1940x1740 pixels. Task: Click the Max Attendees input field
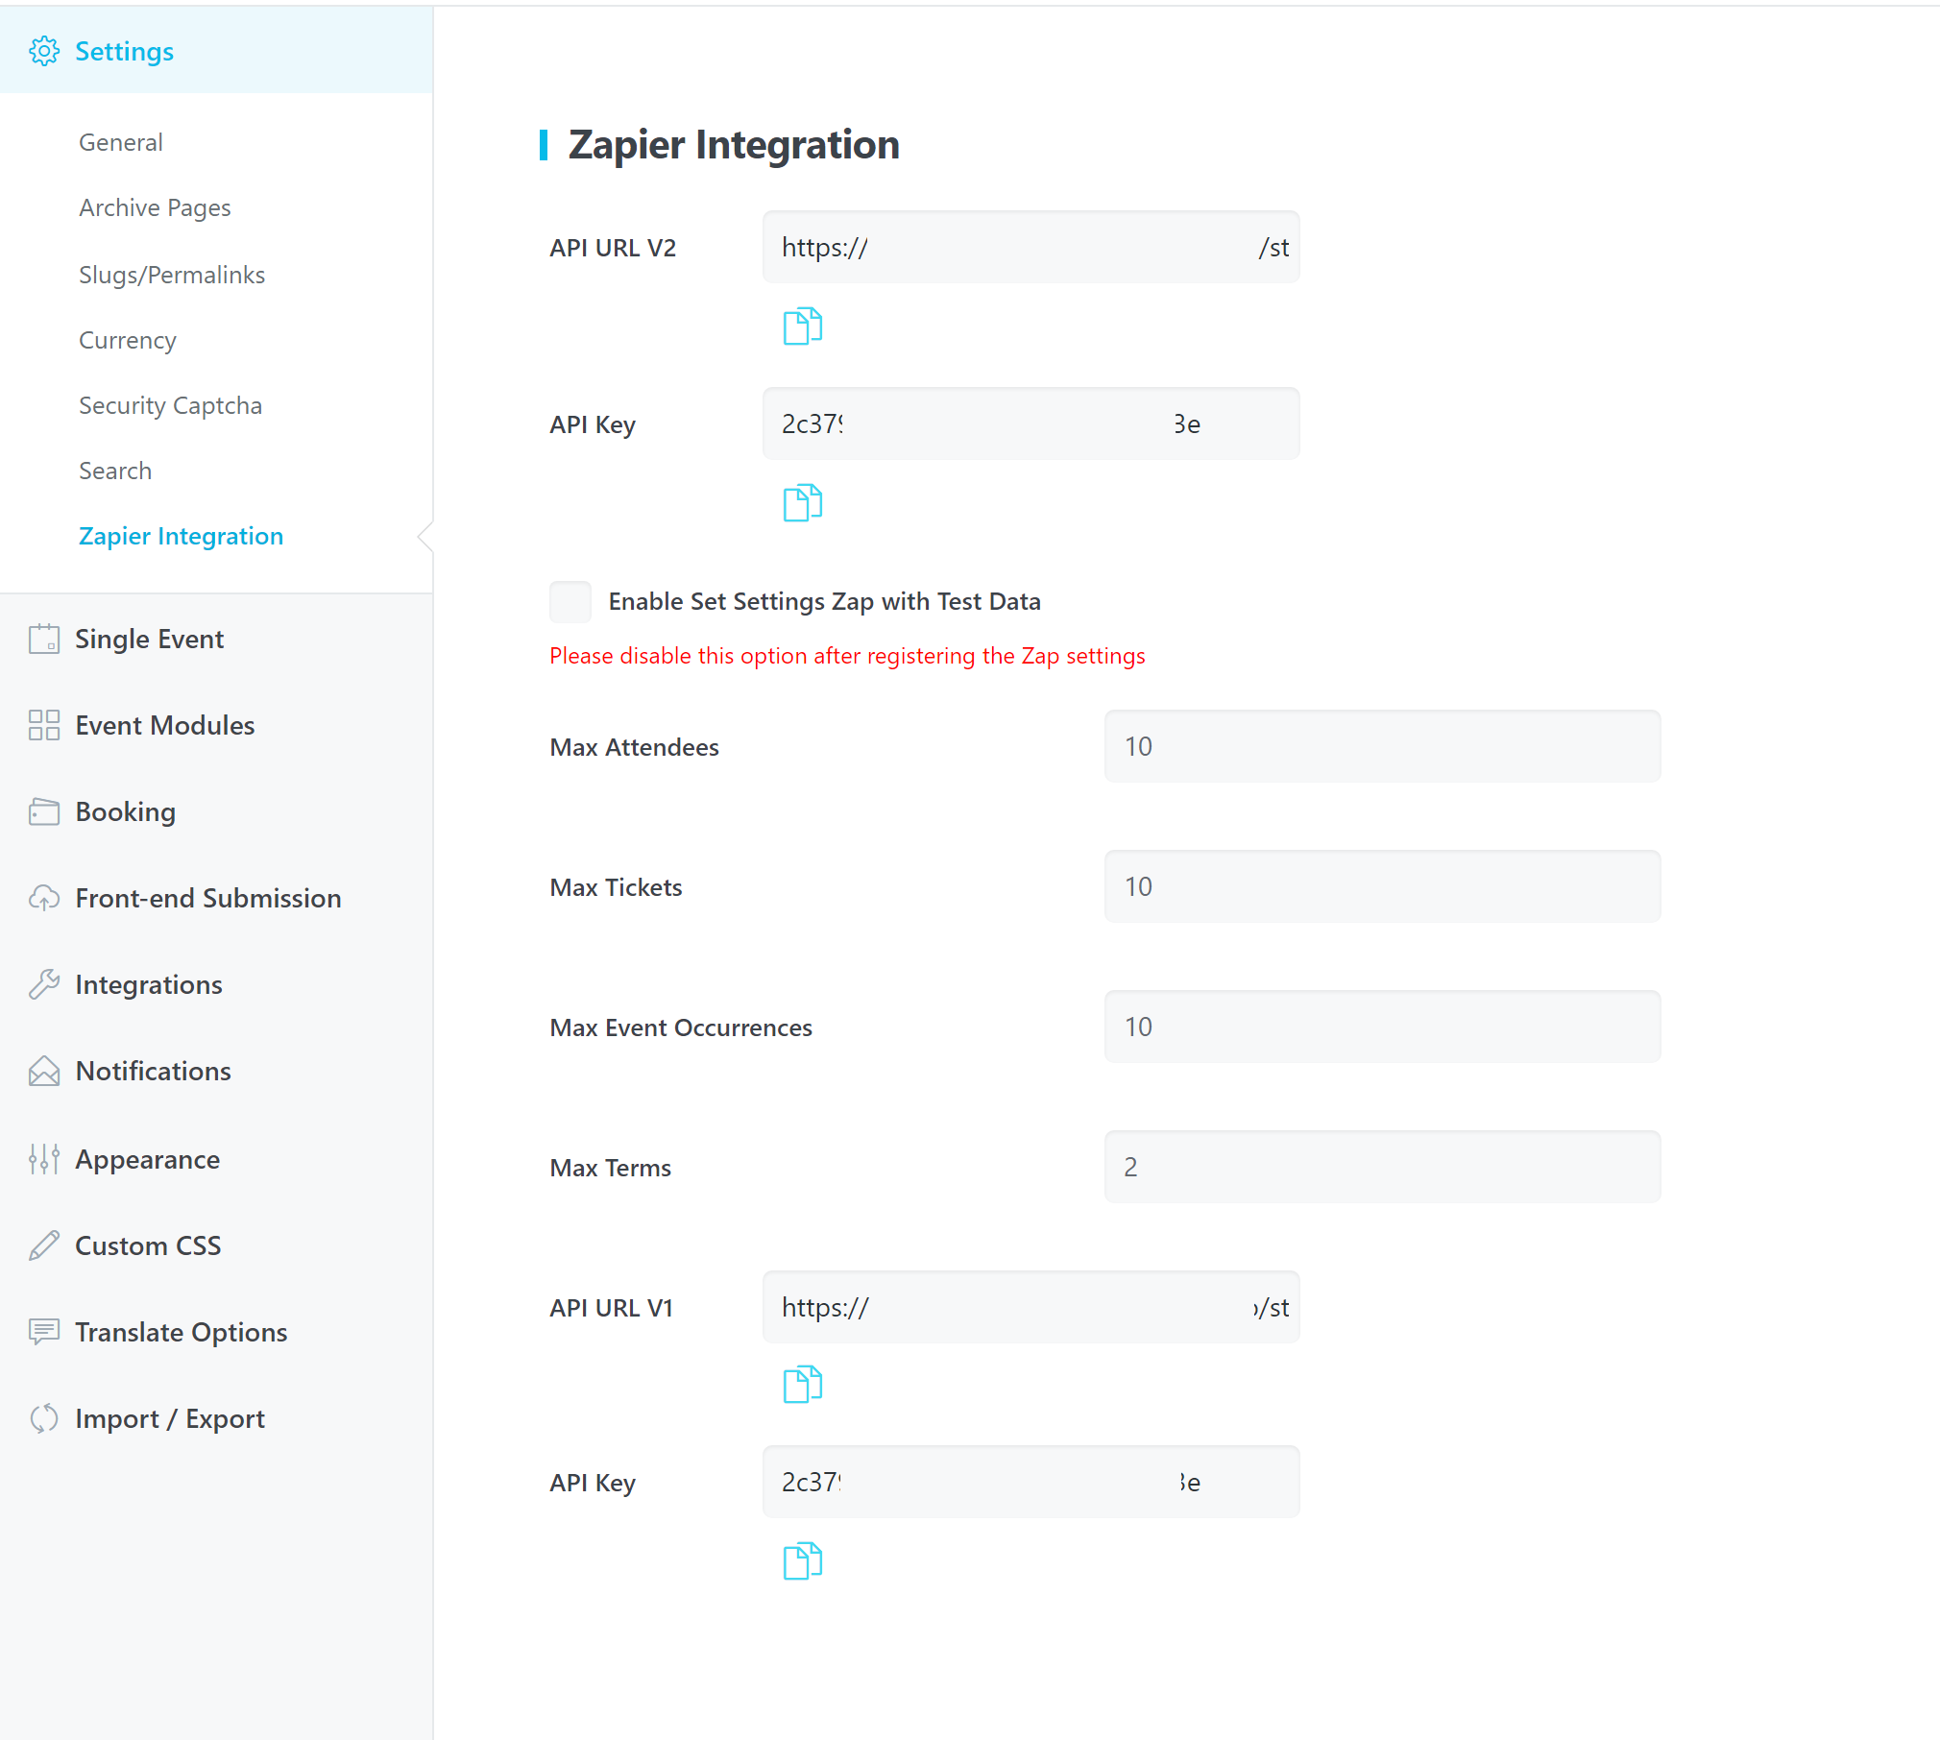coord(1381,747)
